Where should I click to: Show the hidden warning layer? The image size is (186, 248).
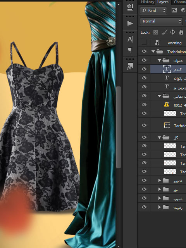click(144, 42)
